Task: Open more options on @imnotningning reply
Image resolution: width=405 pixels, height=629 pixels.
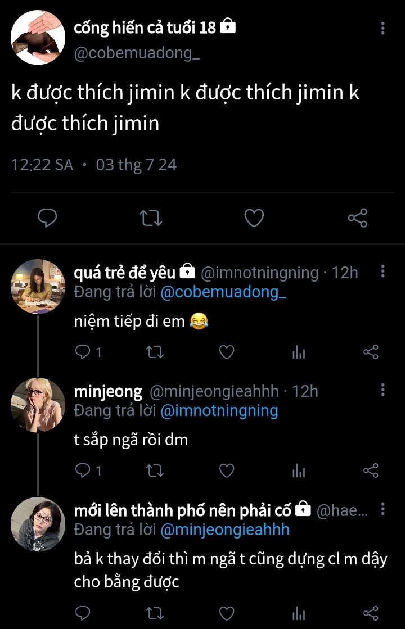Action: pyautogui.click(x=383, y=272)
